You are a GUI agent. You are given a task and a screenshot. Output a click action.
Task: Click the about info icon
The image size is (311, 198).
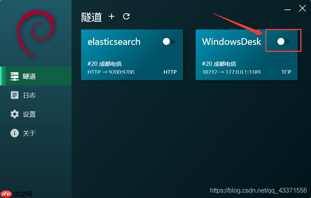pos(14,133)
